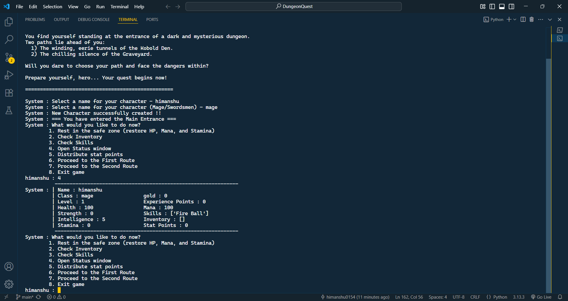The height and width of the screenshot is (301, 568).
Task: Toggle the Secondary Side Bar visibility
Action: coord(511,6)
